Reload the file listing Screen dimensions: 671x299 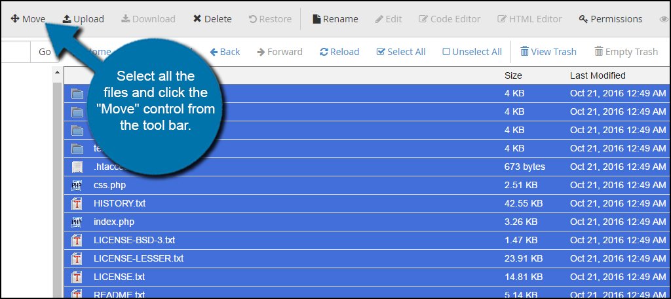[339, 52]
